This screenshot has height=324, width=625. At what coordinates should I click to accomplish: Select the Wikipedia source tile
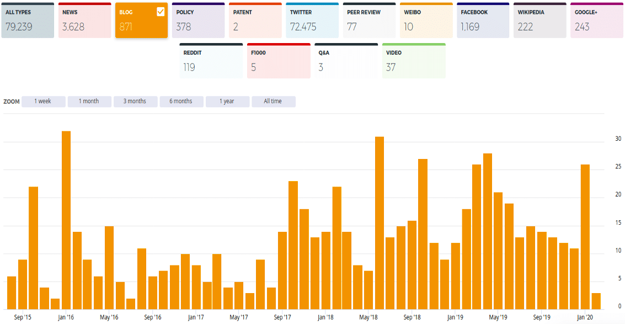539,20
